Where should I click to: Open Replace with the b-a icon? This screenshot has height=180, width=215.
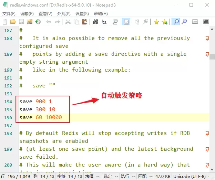pyautogui.click(x=104, y=22)
